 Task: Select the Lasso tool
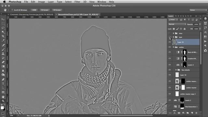tap(3, 28)
